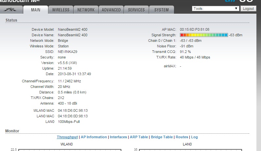This screenshot has width=261, height=151.
Task: Click the Transmit CCQ value 91.2 %
Action: click(x=185, y=52)
